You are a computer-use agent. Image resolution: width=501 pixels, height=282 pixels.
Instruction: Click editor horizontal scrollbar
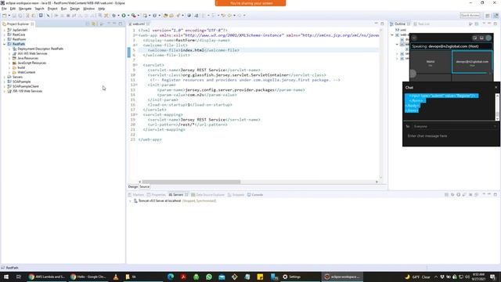[191, 182]
